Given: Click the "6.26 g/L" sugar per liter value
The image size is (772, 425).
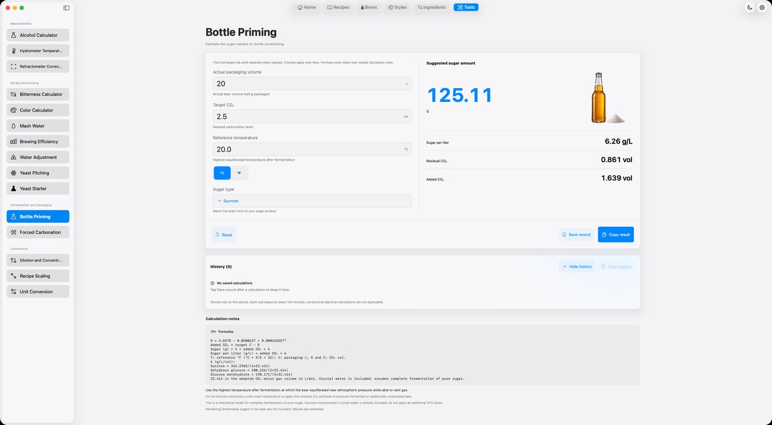Looking at the screenshot, I should pyautogui.click(x=618, y=142).
